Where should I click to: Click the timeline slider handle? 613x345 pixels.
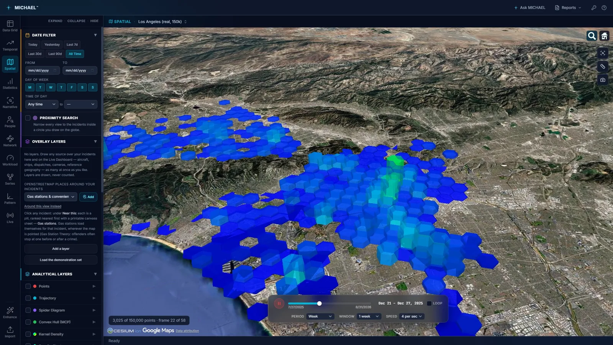[x=319, y=303]
